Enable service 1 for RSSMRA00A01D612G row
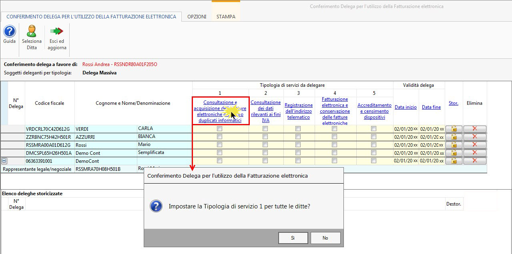Screen dimensions: 512x254 (x=219, y=145)
